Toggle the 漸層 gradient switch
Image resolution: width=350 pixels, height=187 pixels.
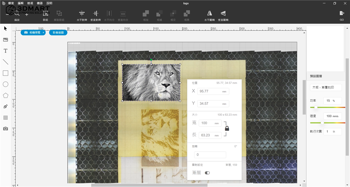click(207, 173)
